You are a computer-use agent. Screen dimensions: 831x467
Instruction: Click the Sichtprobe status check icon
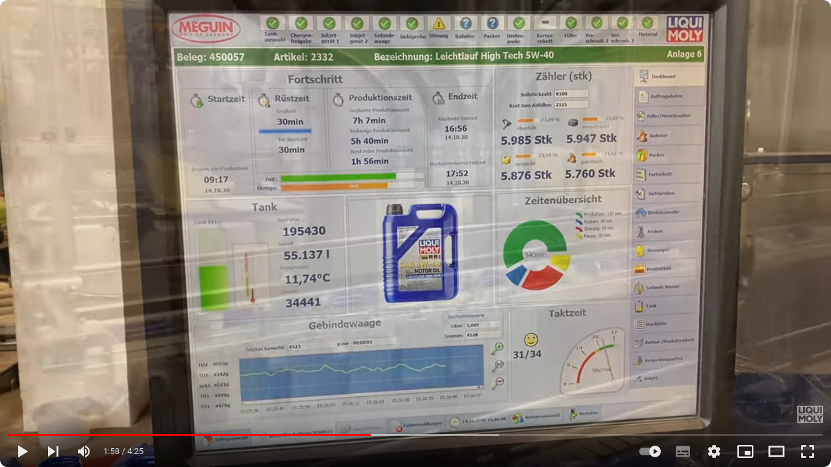(x=412, y=23)
